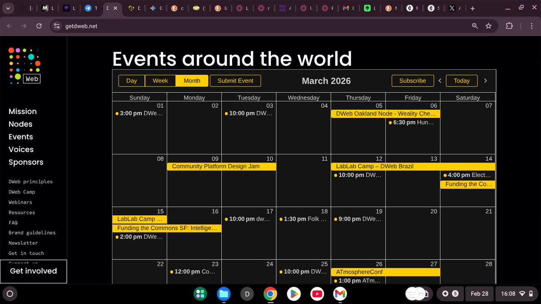Screen dimensions: 541x304
Task: Open the 3:00 pm DWe... event on March 1
Action: pos(139,113)
